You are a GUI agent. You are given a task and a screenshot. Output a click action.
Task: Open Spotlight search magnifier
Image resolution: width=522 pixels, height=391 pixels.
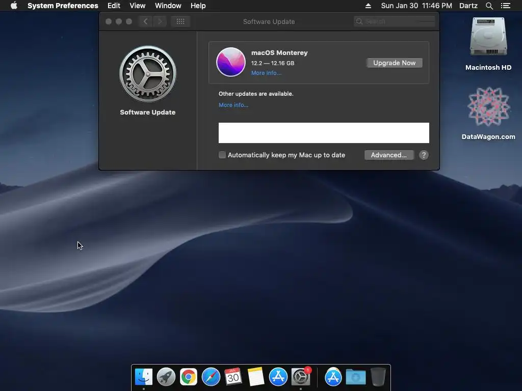[489, 6]
